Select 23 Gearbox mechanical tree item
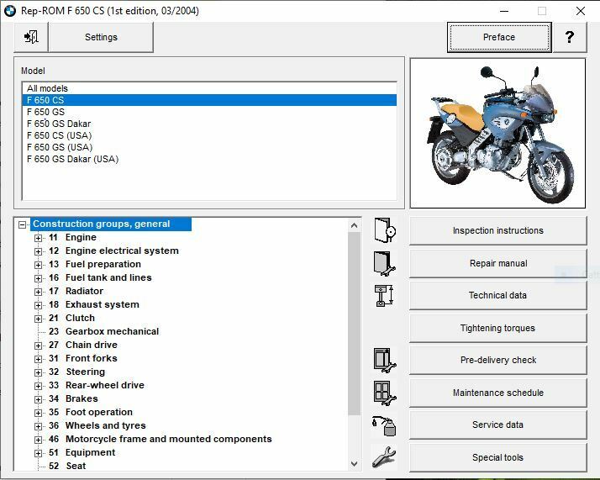600x480 pixels. click(103, 331)
